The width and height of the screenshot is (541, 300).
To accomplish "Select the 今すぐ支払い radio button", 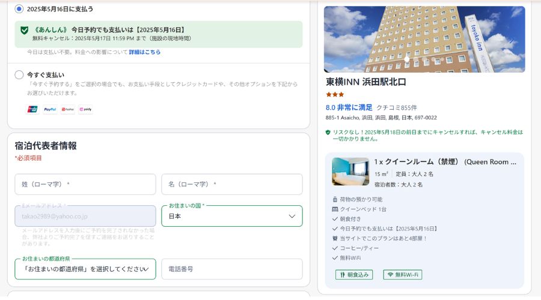I will (19, 75).
